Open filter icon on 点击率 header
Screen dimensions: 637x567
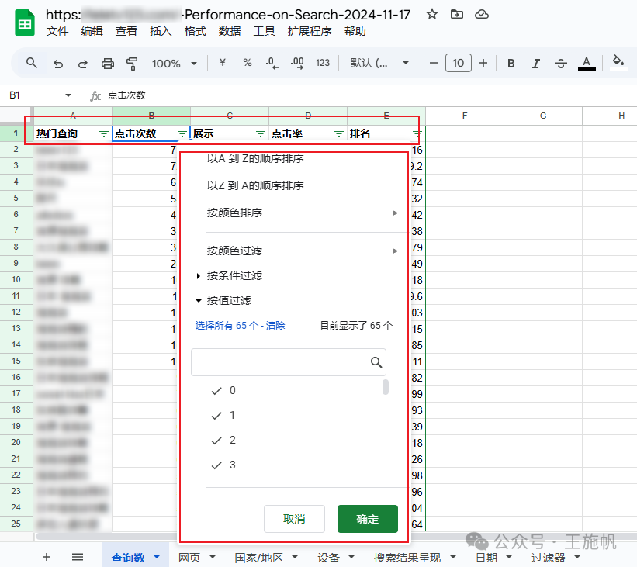[339, 133]
